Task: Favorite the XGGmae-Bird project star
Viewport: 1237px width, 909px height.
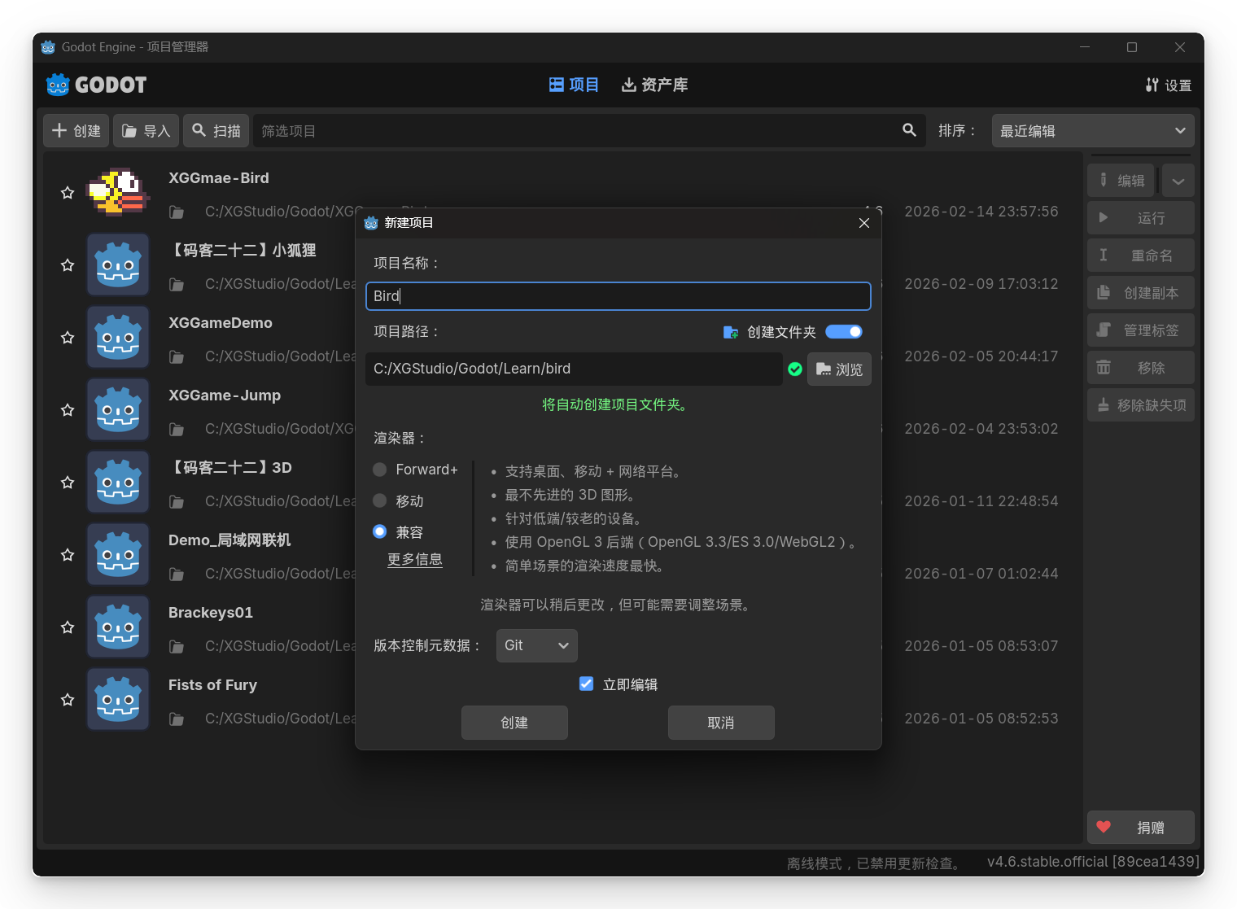Action: click(68, 193)
